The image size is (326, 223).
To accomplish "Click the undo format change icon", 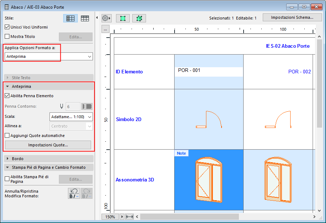I will point(74,193).
